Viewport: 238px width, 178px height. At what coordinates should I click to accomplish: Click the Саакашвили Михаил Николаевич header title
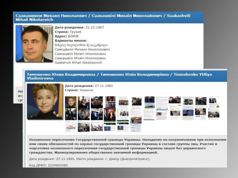(x=103, y=18)
